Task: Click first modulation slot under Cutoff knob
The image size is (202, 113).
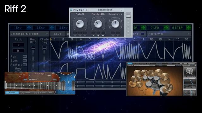Action: pos(75,33)
